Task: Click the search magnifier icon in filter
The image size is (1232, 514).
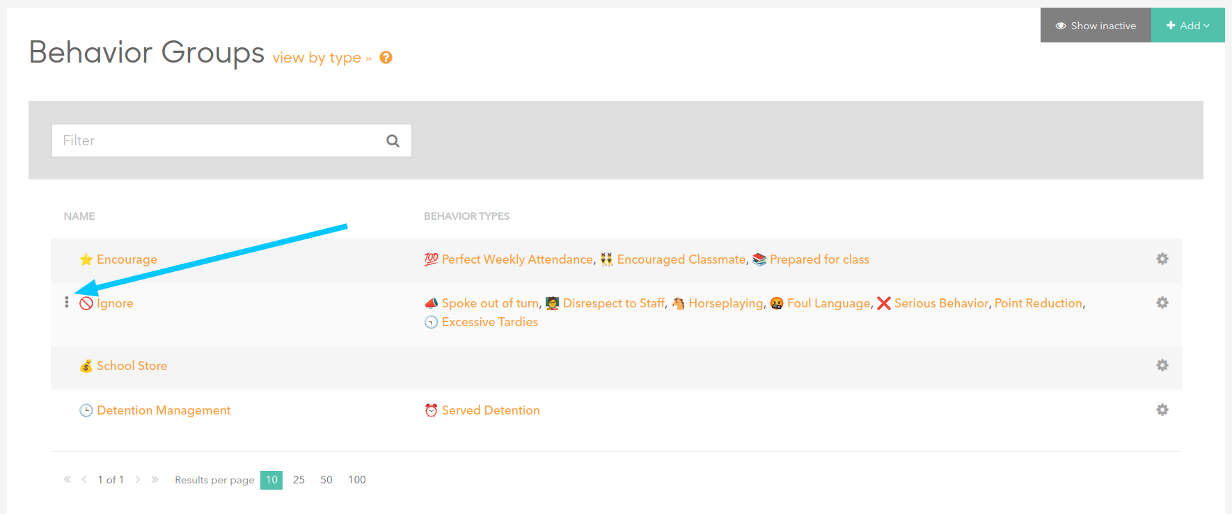Action: [x=393, y=140]
